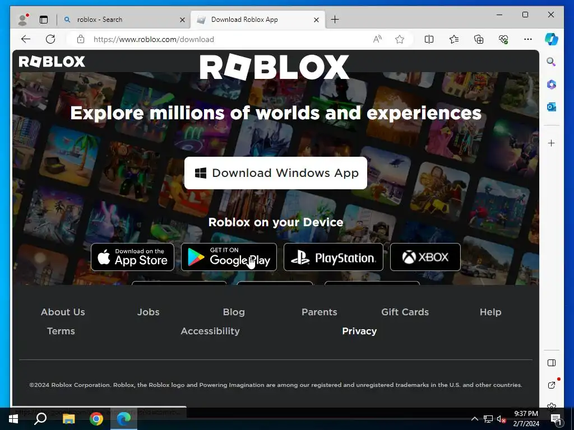This screenshot has width=574, height=430.
Task: Add this page to favorites star
Action: click(x=399, y=39)
